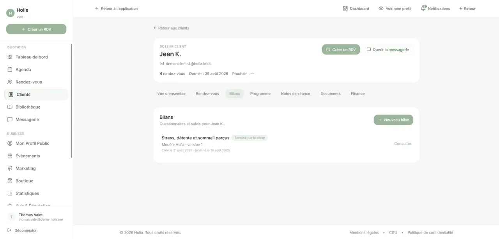This screenshot has height=239, width=499.
Task: Click Retour in the top-right corner
Action: [467, 9]
